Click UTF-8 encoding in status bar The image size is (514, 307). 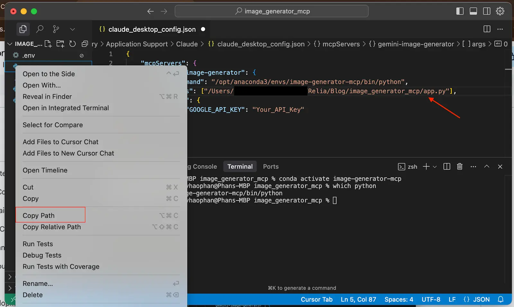coord(431,300)
